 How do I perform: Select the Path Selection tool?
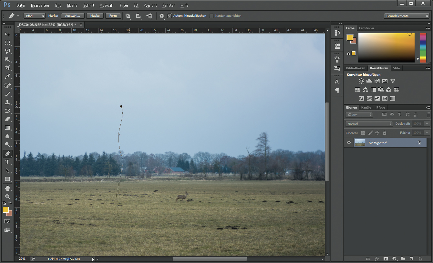pyautogui.click(x=7, y=170)
